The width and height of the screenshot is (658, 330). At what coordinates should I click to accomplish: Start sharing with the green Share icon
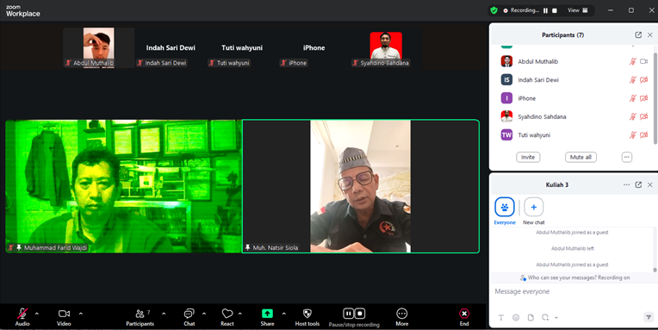[267, 314]
